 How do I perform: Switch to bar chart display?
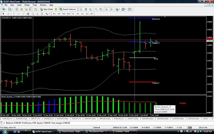[81, 9]
